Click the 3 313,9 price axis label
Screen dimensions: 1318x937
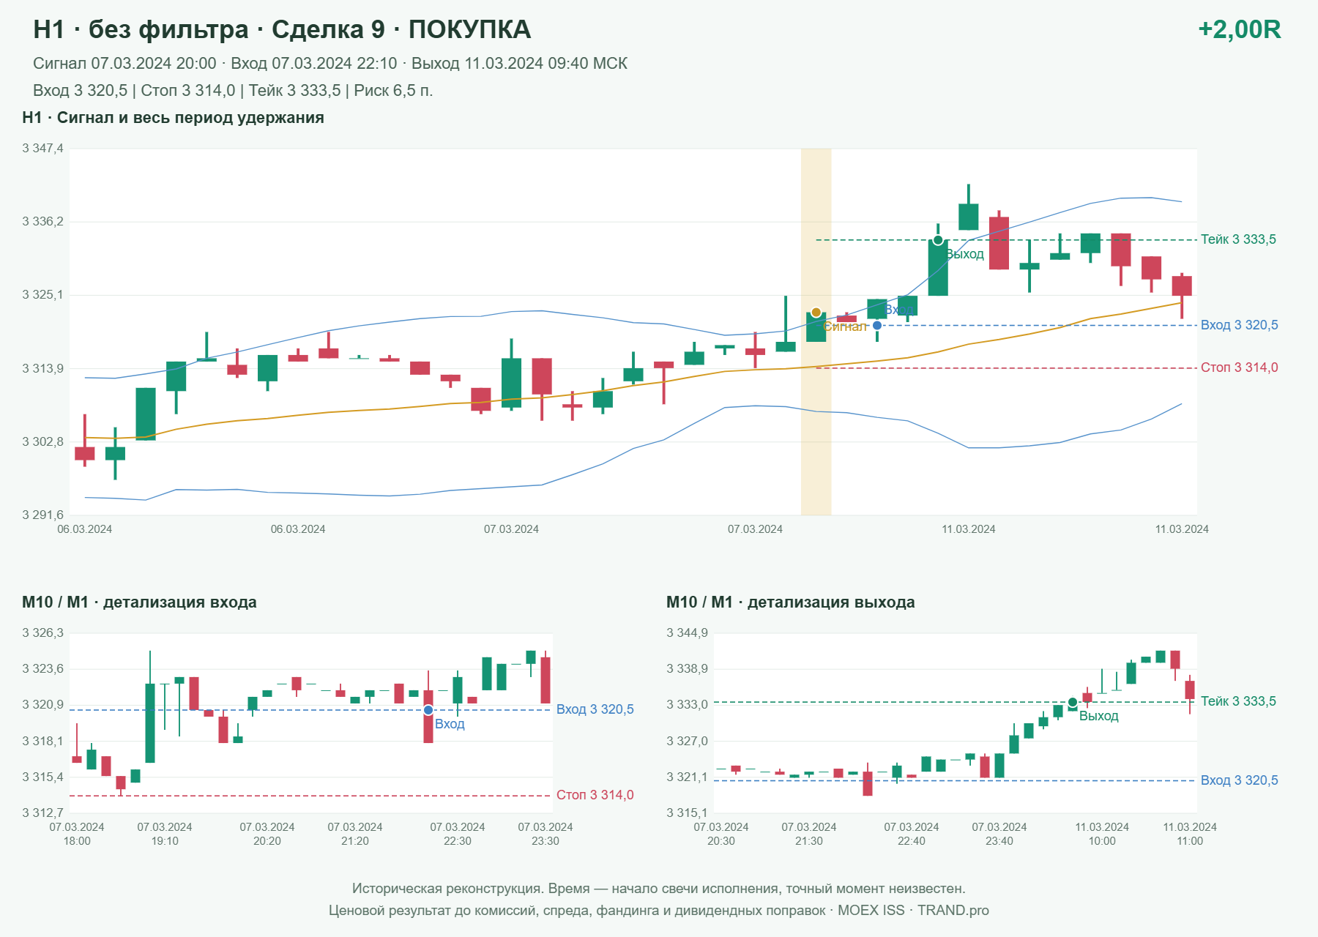click(x=42, y=368)
